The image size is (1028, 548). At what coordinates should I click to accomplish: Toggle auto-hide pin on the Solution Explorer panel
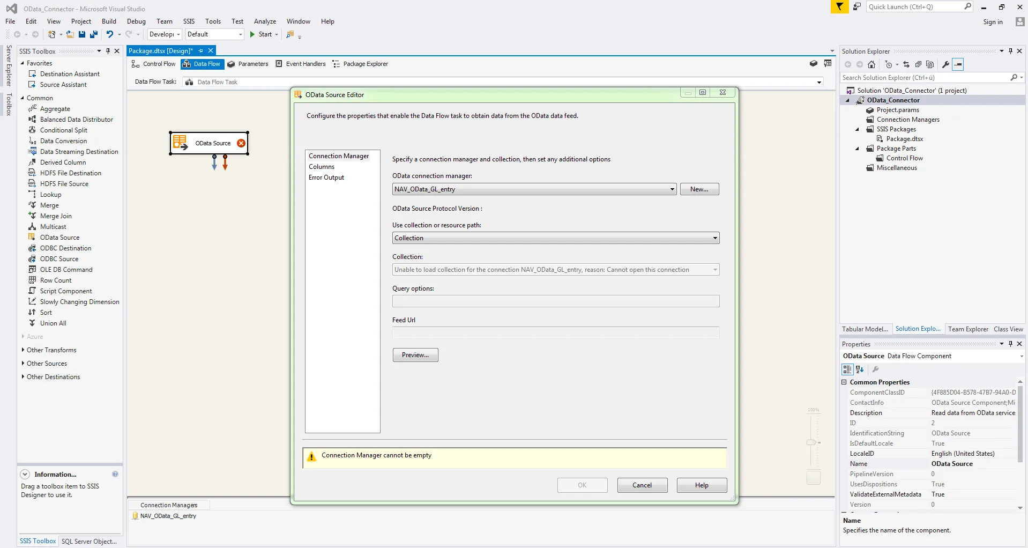(x=1010, y=51)
